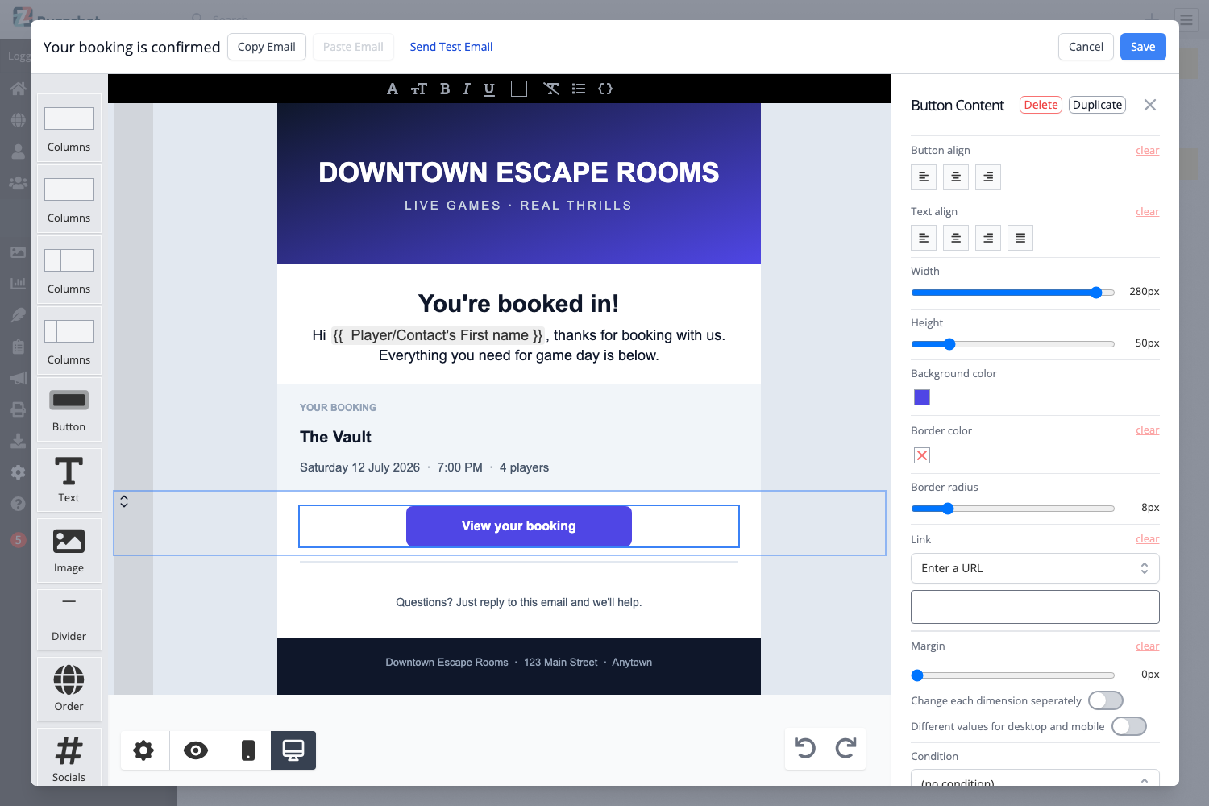Click the First name merge tag
The height and width of the screenshot is (806, 1209).
[x=438, y=335]
